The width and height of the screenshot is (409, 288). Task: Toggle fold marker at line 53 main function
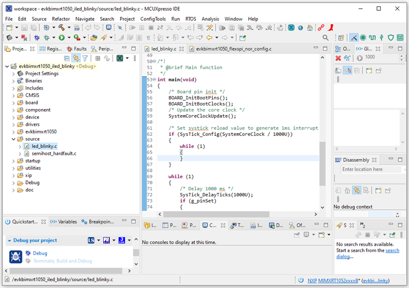pos(154,80)
